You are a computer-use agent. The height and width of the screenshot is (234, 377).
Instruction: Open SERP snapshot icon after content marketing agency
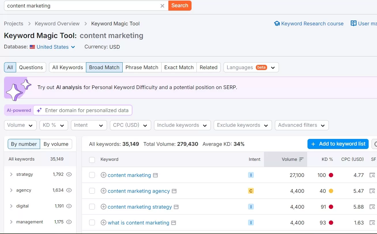coord(174,191)
